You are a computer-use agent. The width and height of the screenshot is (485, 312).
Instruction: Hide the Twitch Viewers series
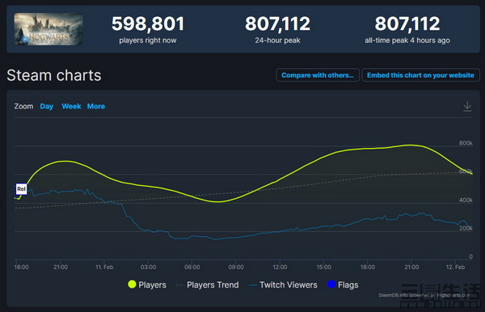[x=283, y=285]
